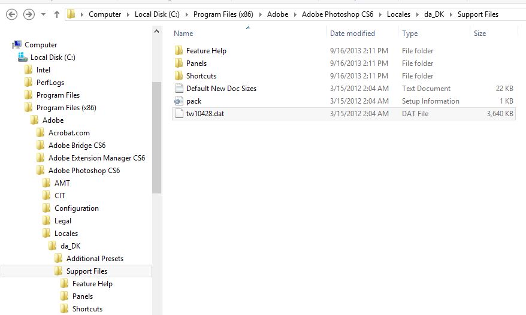Expand breadcrumb arrow after Adobe Photoshop CS6
526x315 pixels.
pyautogui.click(x=380, y=14)
